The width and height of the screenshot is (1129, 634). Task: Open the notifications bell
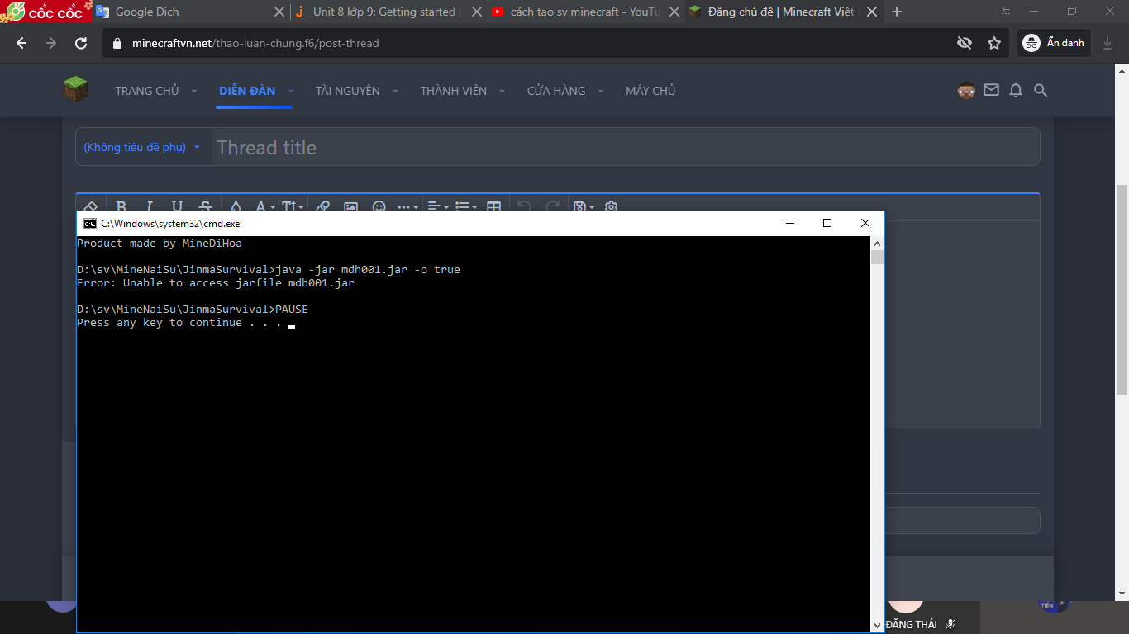pyautogui.click(x=1016, y=90)
